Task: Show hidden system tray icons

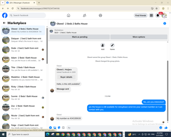Action: (x=139, y=134)
